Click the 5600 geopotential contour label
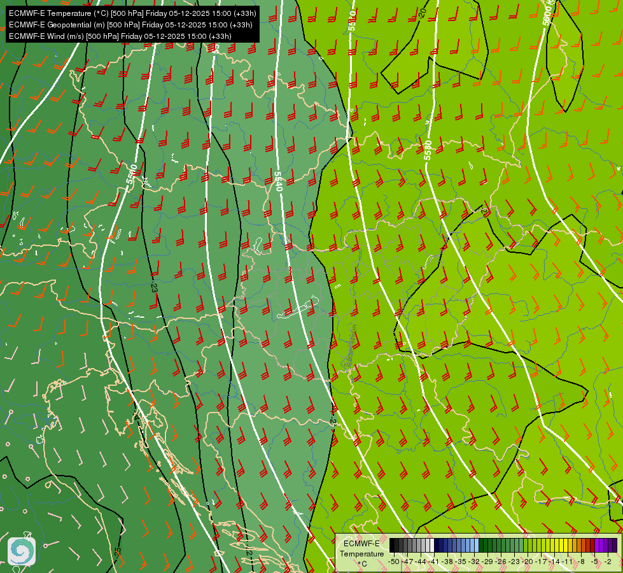This screenshot has height=573, width=623. 547,16
